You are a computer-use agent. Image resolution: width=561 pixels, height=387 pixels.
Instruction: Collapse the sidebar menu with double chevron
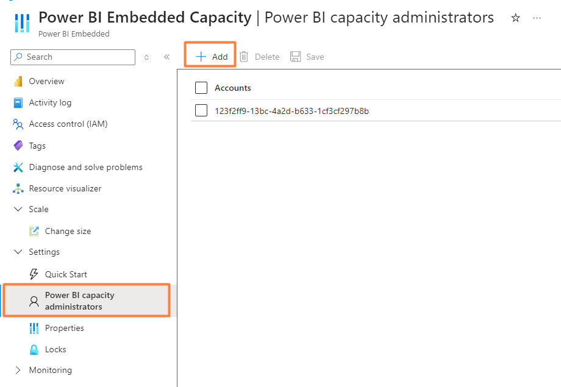coord(166,57)
